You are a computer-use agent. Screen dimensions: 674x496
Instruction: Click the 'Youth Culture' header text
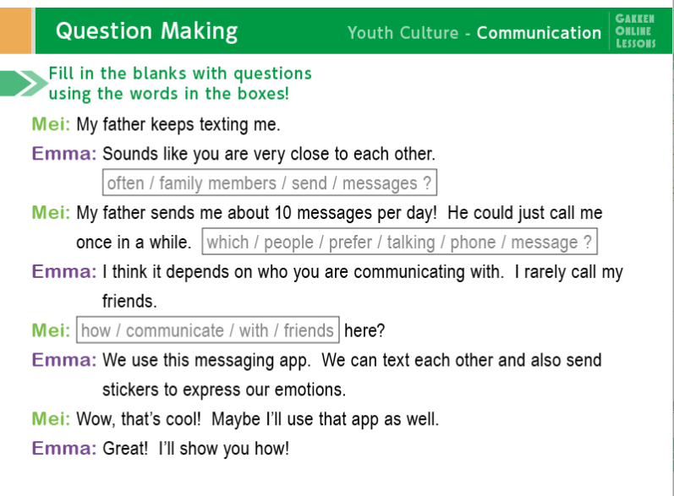403,33
